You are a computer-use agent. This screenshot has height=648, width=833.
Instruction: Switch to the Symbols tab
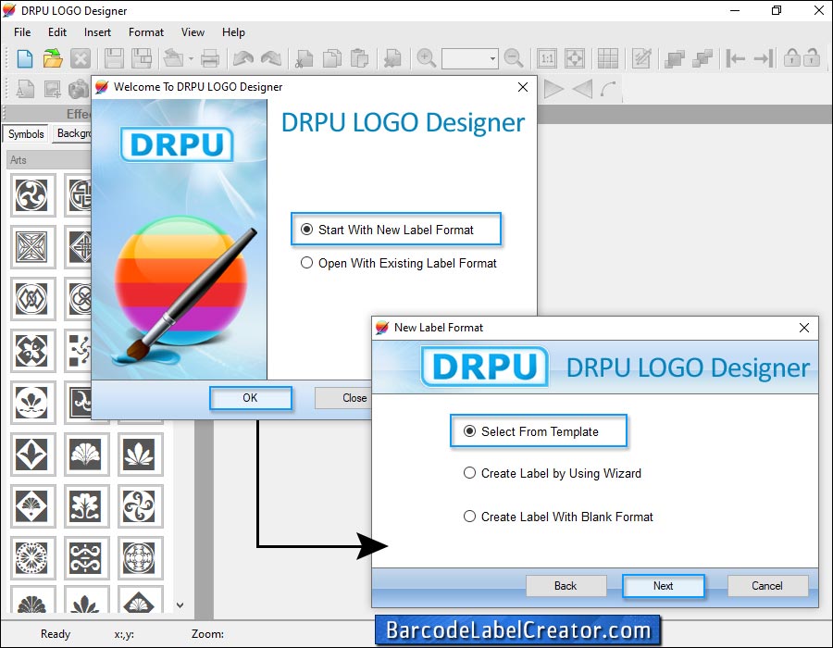(26, 134)
